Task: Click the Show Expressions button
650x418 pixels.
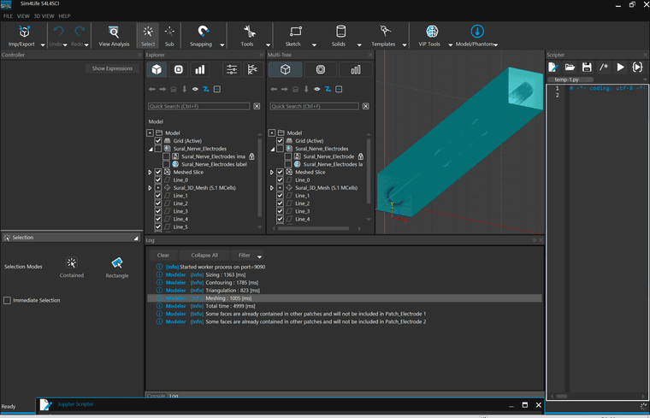Action: [112, 68]
